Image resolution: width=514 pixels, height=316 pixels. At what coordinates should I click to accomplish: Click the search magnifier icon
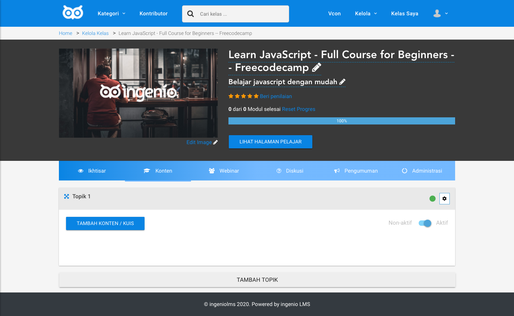pyautogui.click(x=191, y=14)
